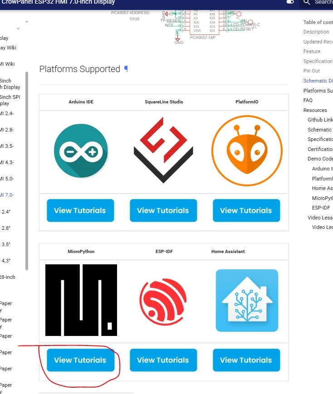Jump to Description in table of contents
Viewport: 333px width, 394px height.
coord(316,32)
